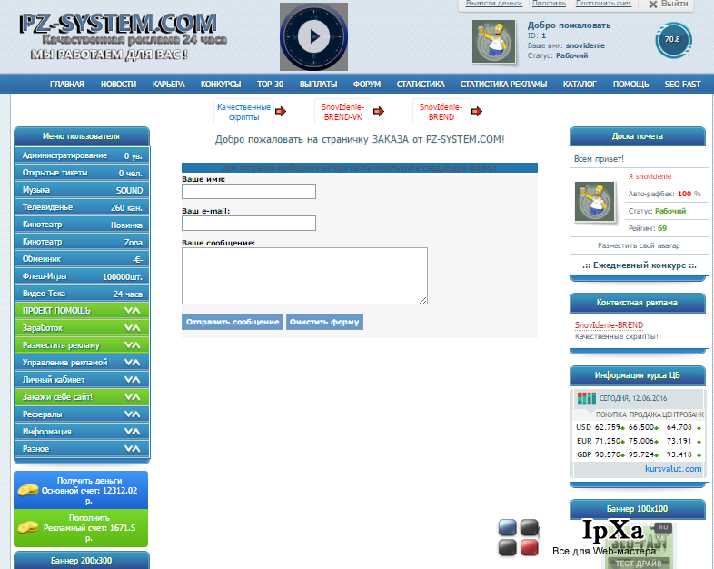This screenshot has width=714, height=569.
Task: Click coins icon near Получить деньги
Action: coord(28,490)
